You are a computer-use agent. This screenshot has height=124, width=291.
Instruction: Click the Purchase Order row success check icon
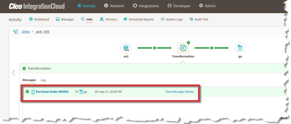pyautogui.click(x=27, y=91)
